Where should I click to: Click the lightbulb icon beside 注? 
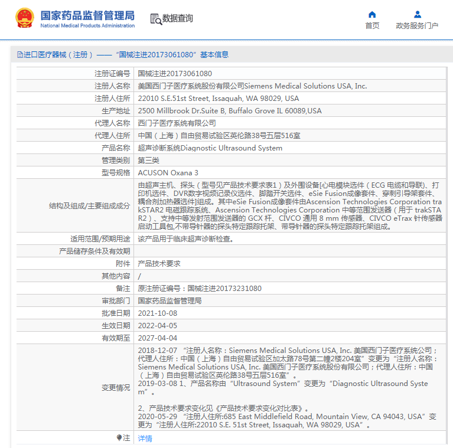coord(119,437)
